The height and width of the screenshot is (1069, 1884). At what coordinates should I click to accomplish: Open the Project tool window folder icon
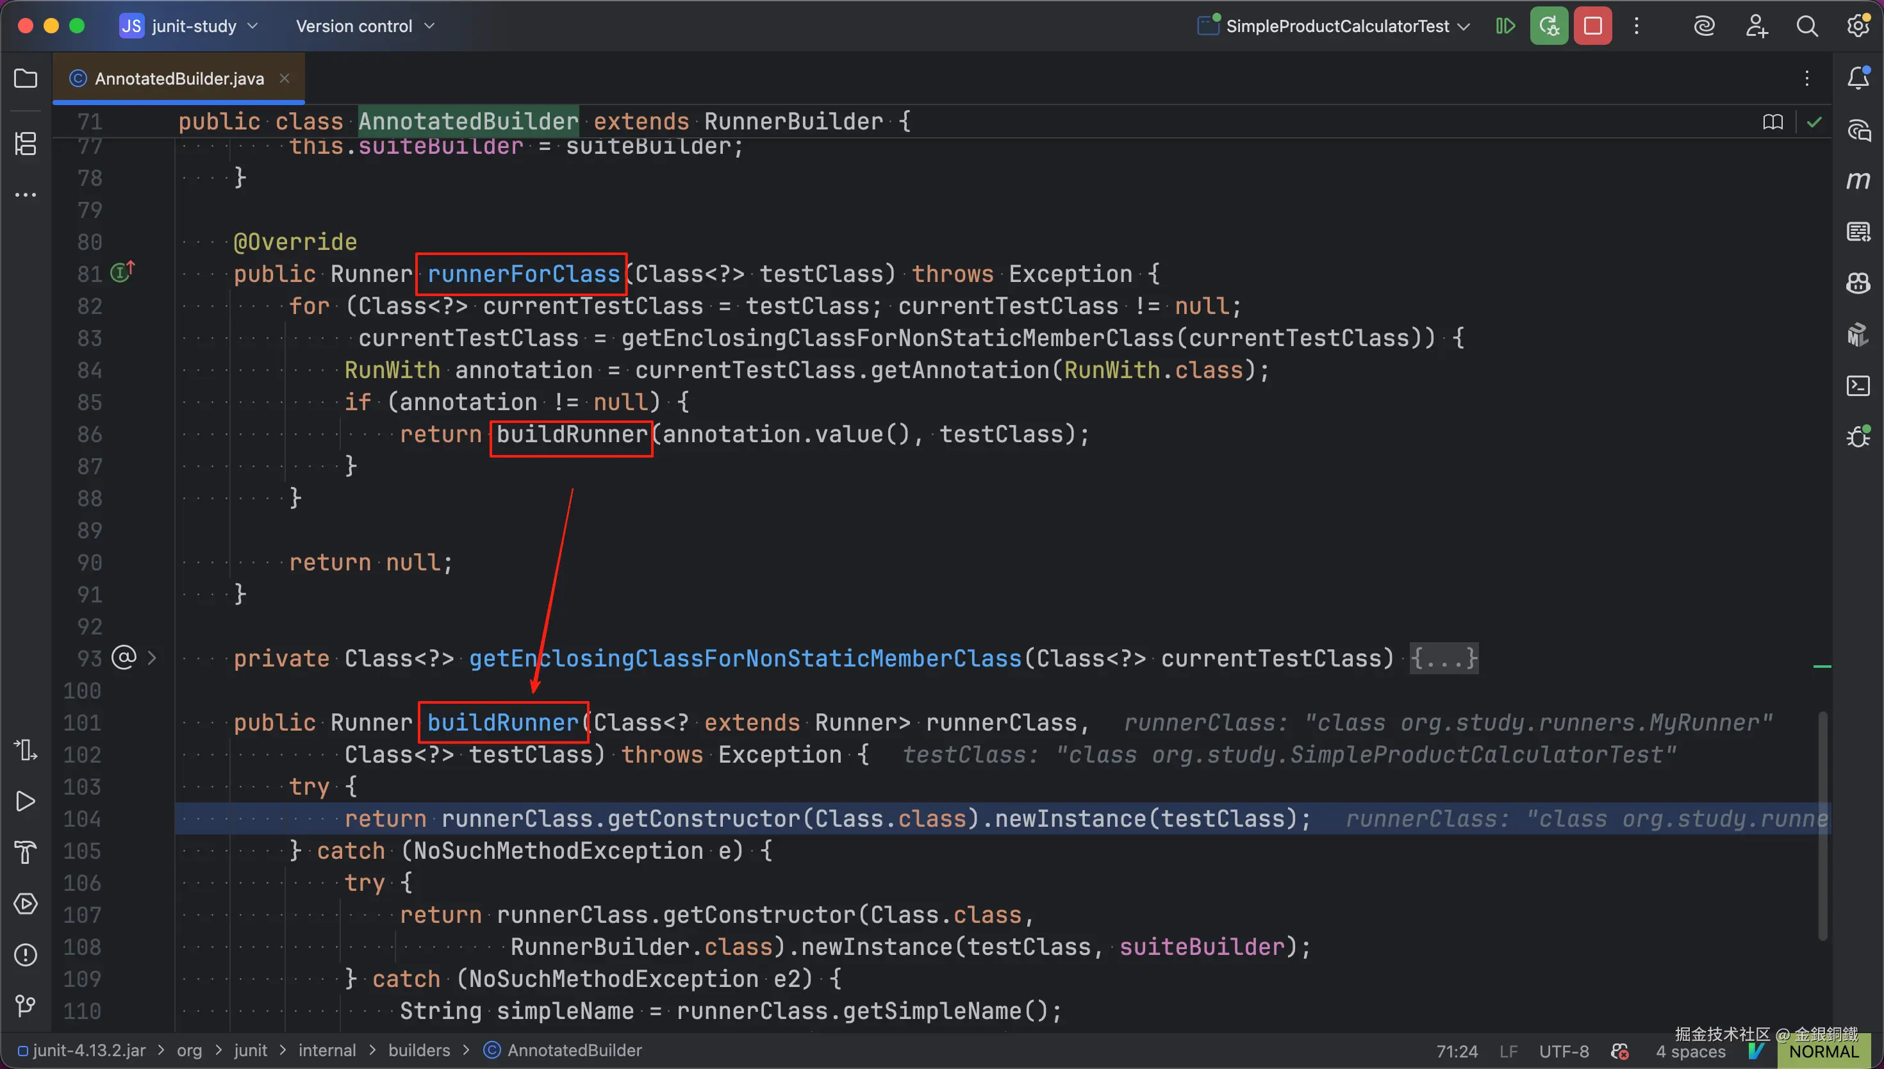tap(26, 79)
